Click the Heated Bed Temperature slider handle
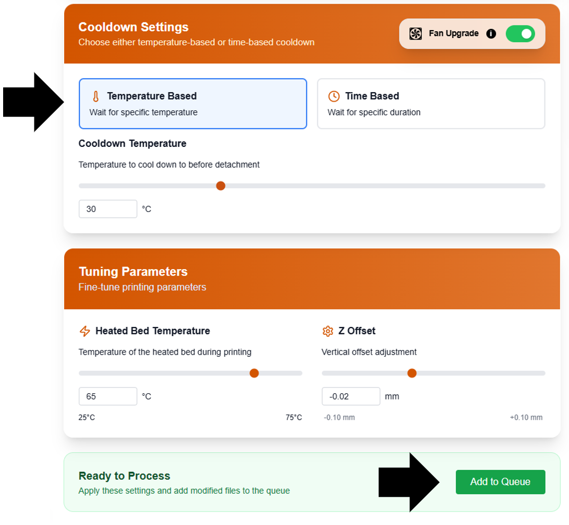569x525 pixels. (254, 373)
